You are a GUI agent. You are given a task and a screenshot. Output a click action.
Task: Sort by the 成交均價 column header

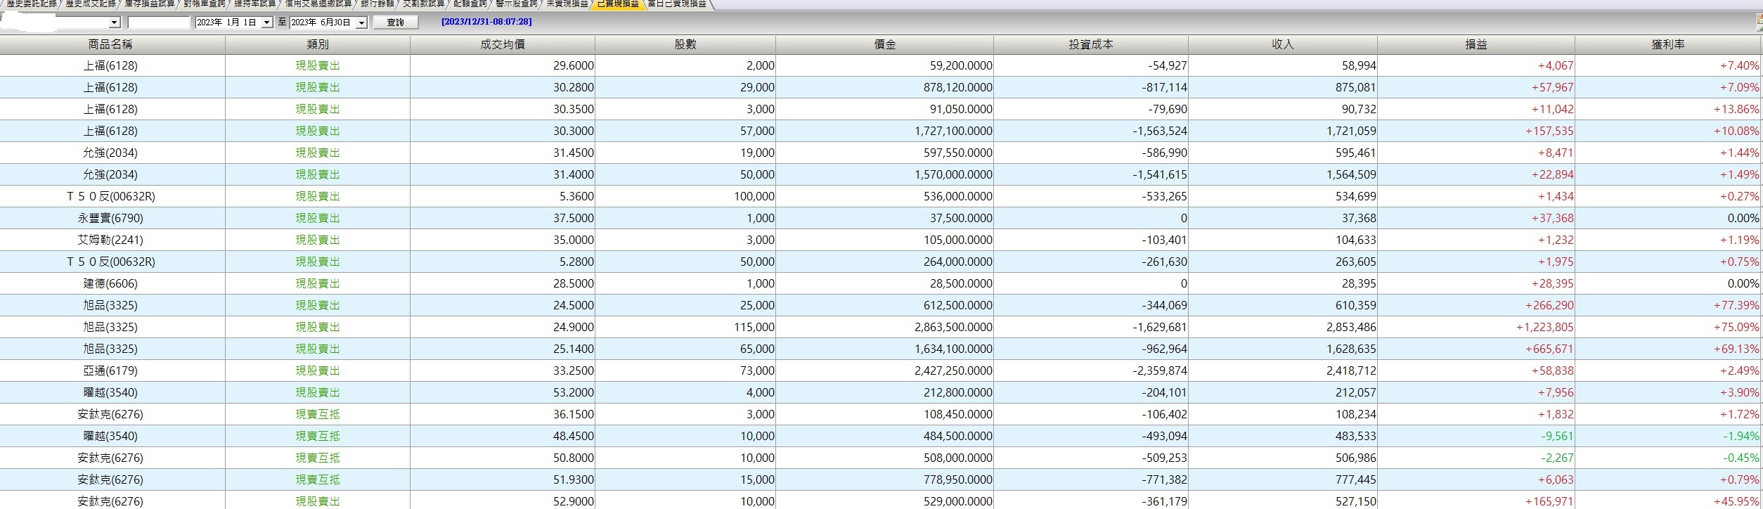point(503,44)
